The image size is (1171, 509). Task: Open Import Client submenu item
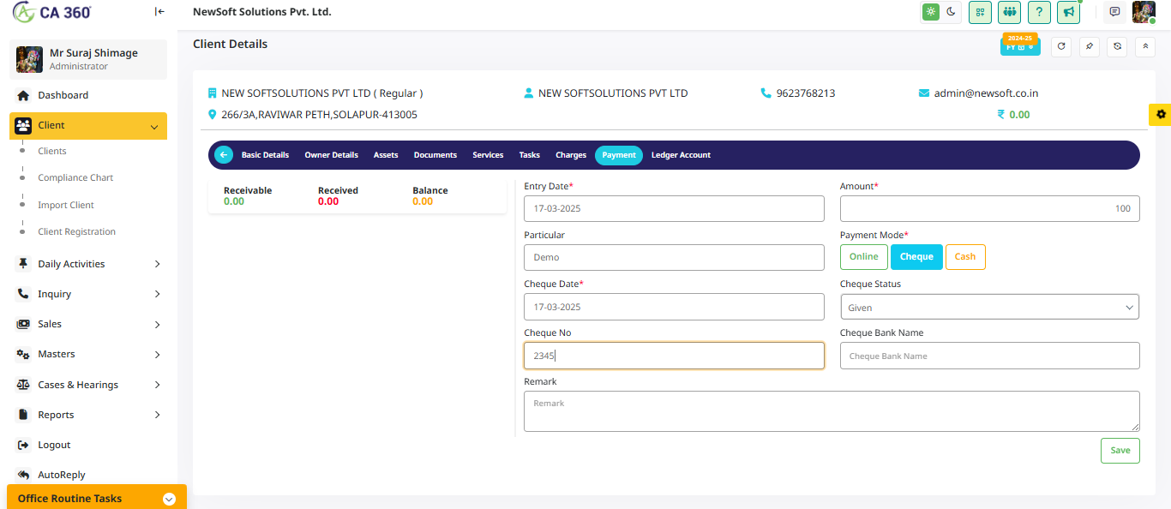(66, 205)
